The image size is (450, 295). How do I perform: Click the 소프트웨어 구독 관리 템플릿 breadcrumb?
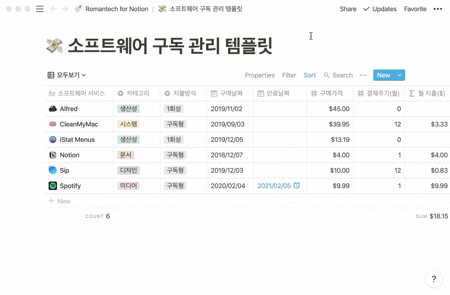206,9
